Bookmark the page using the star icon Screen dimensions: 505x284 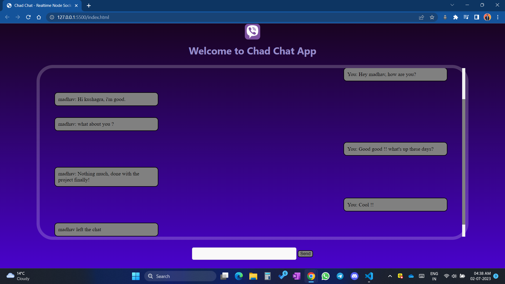[432, 17]
